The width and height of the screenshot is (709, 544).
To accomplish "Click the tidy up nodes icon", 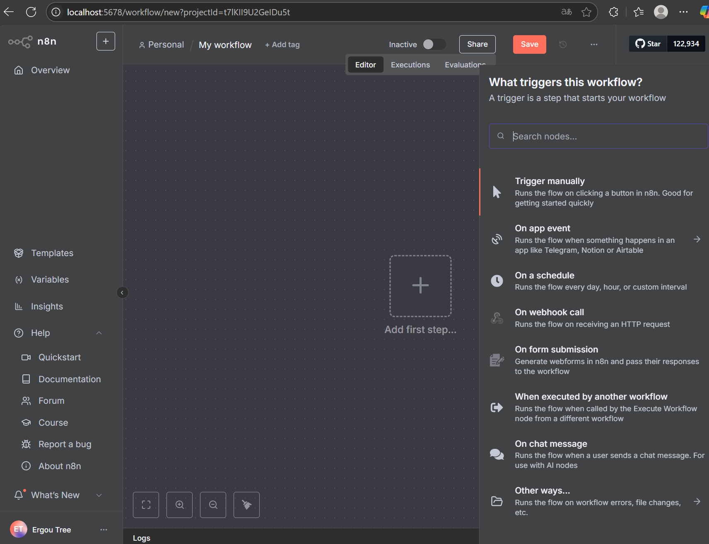I will [x=246, y=505].
